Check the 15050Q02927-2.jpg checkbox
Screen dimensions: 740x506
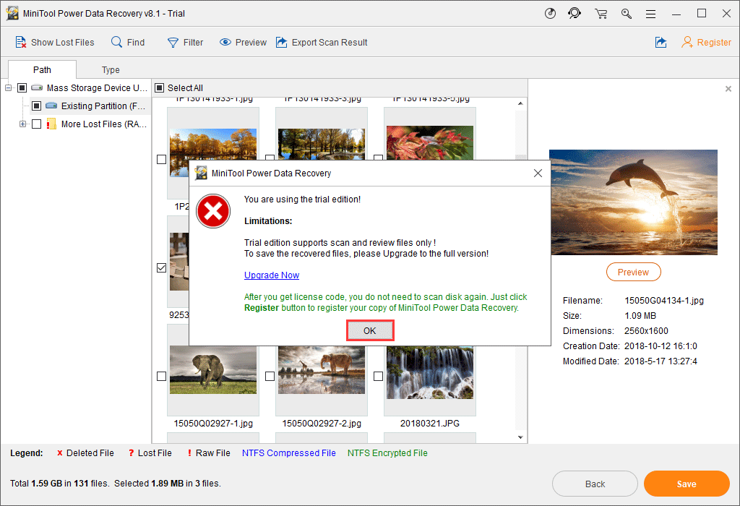pos(270,376)
